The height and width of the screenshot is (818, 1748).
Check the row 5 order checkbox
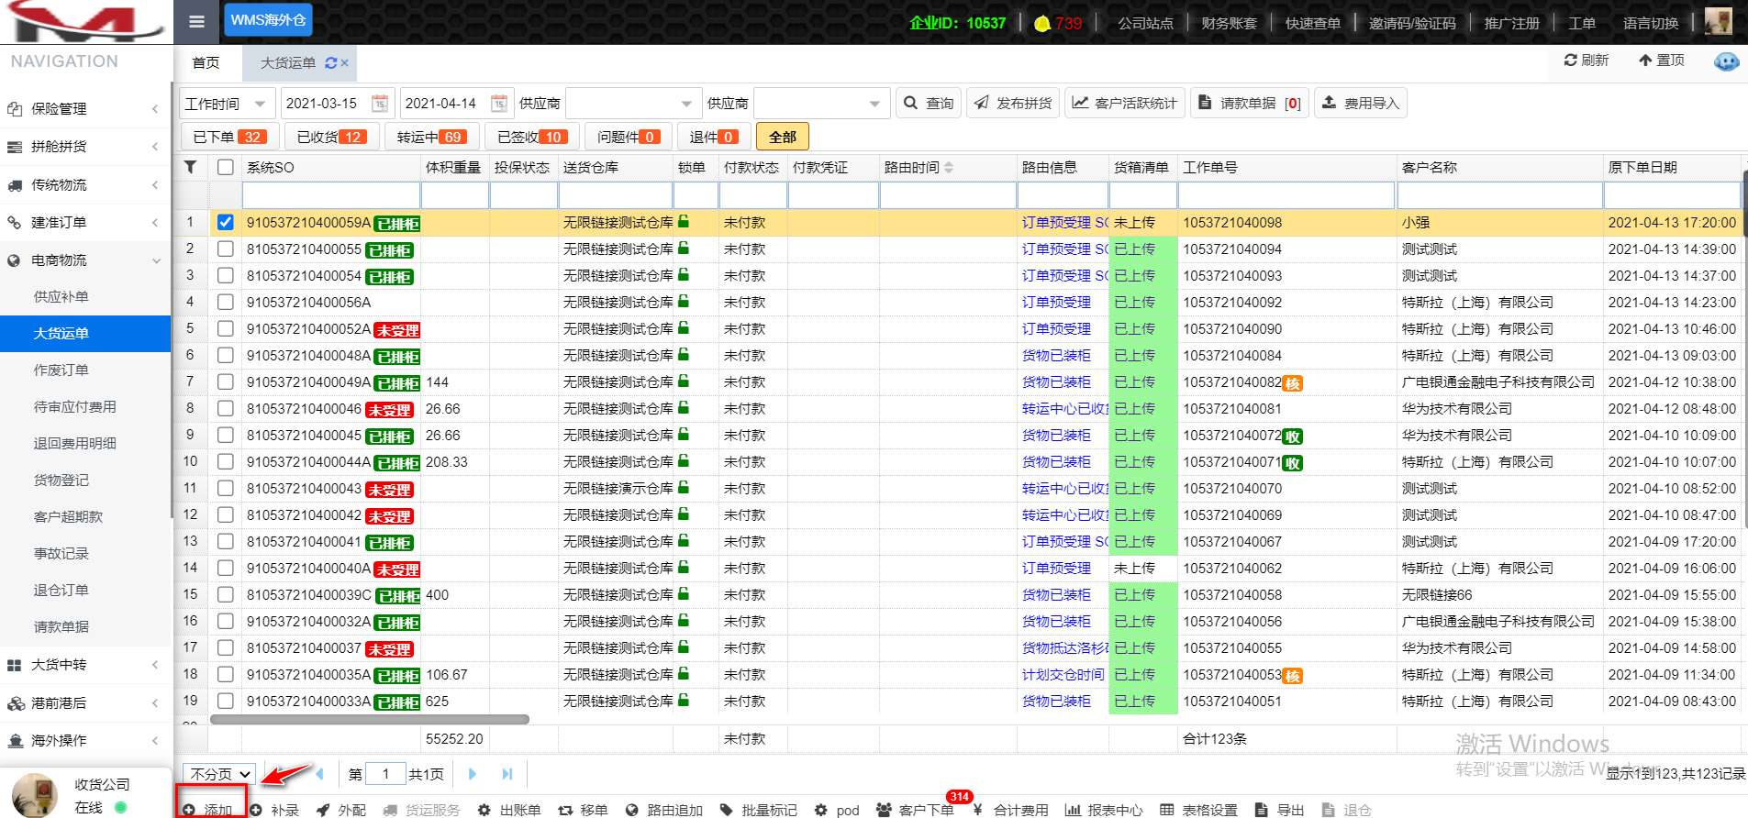226,328
